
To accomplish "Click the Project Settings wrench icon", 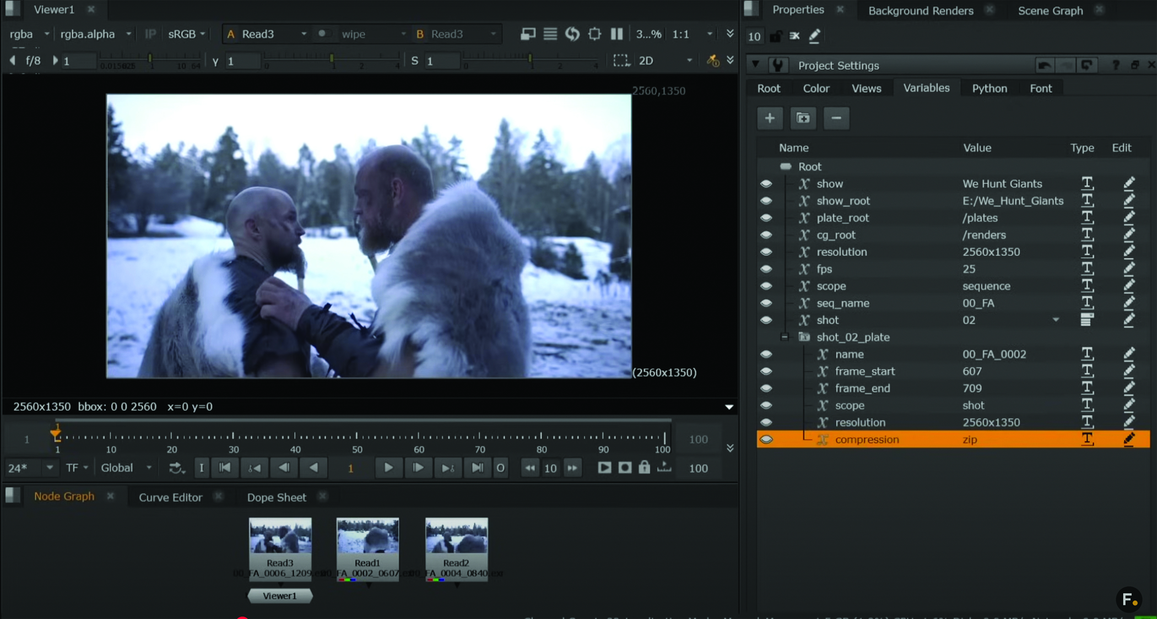I will pyautogui.click(x=777, y=66).
